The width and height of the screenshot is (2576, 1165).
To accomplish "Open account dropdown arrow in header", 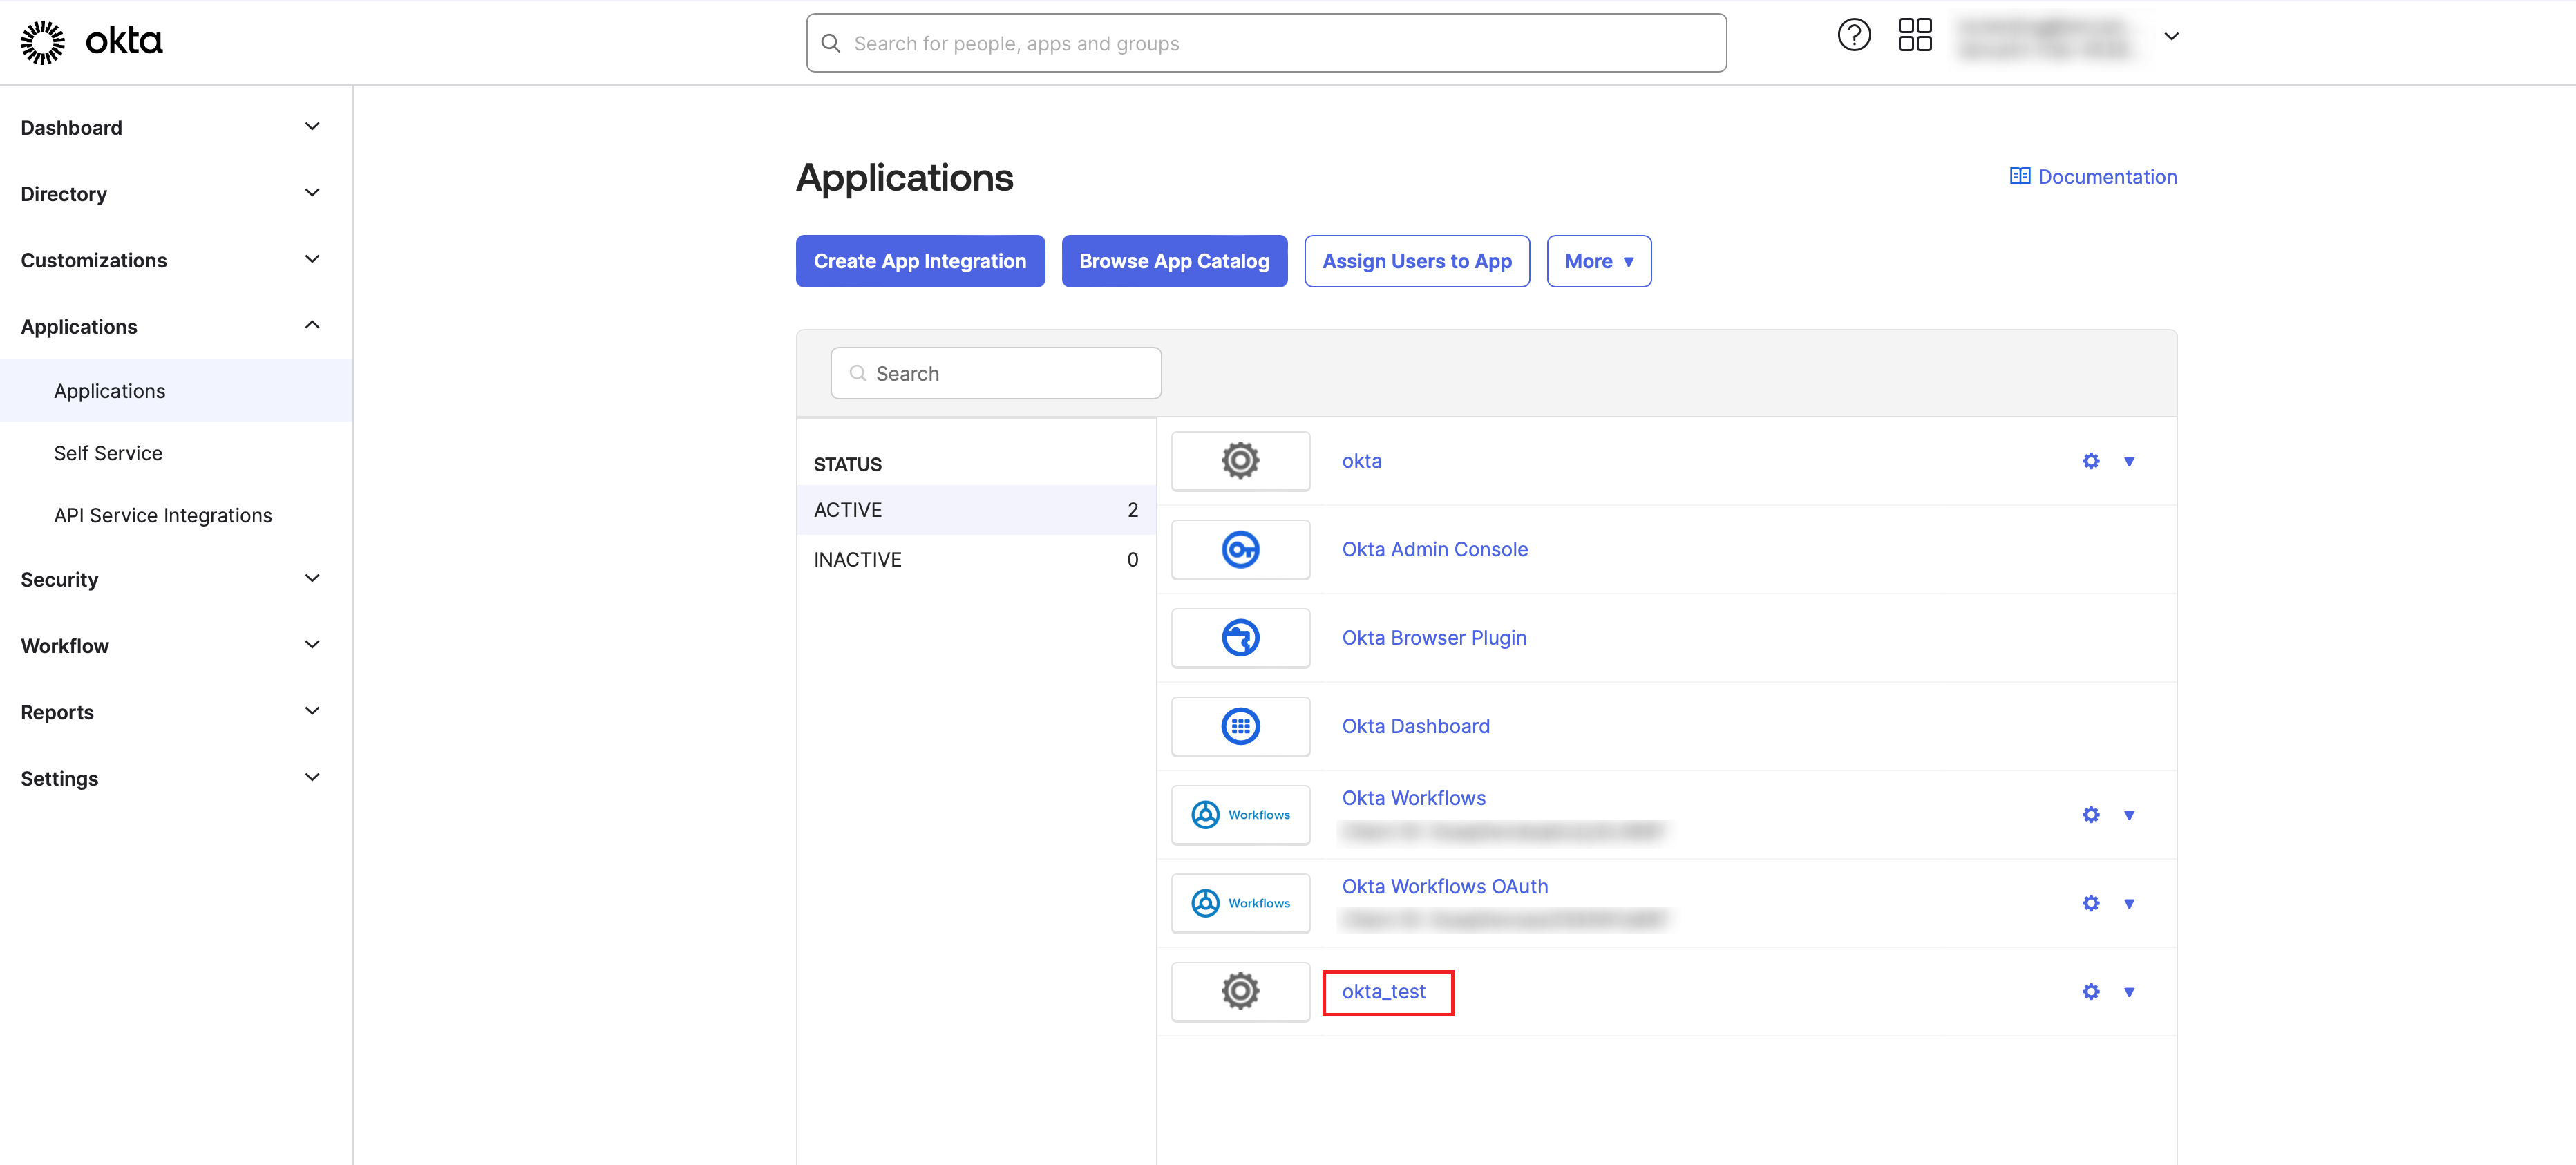I will point(2171,37).
